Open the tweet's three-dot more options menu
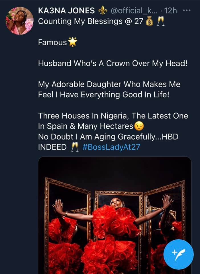 186,11
